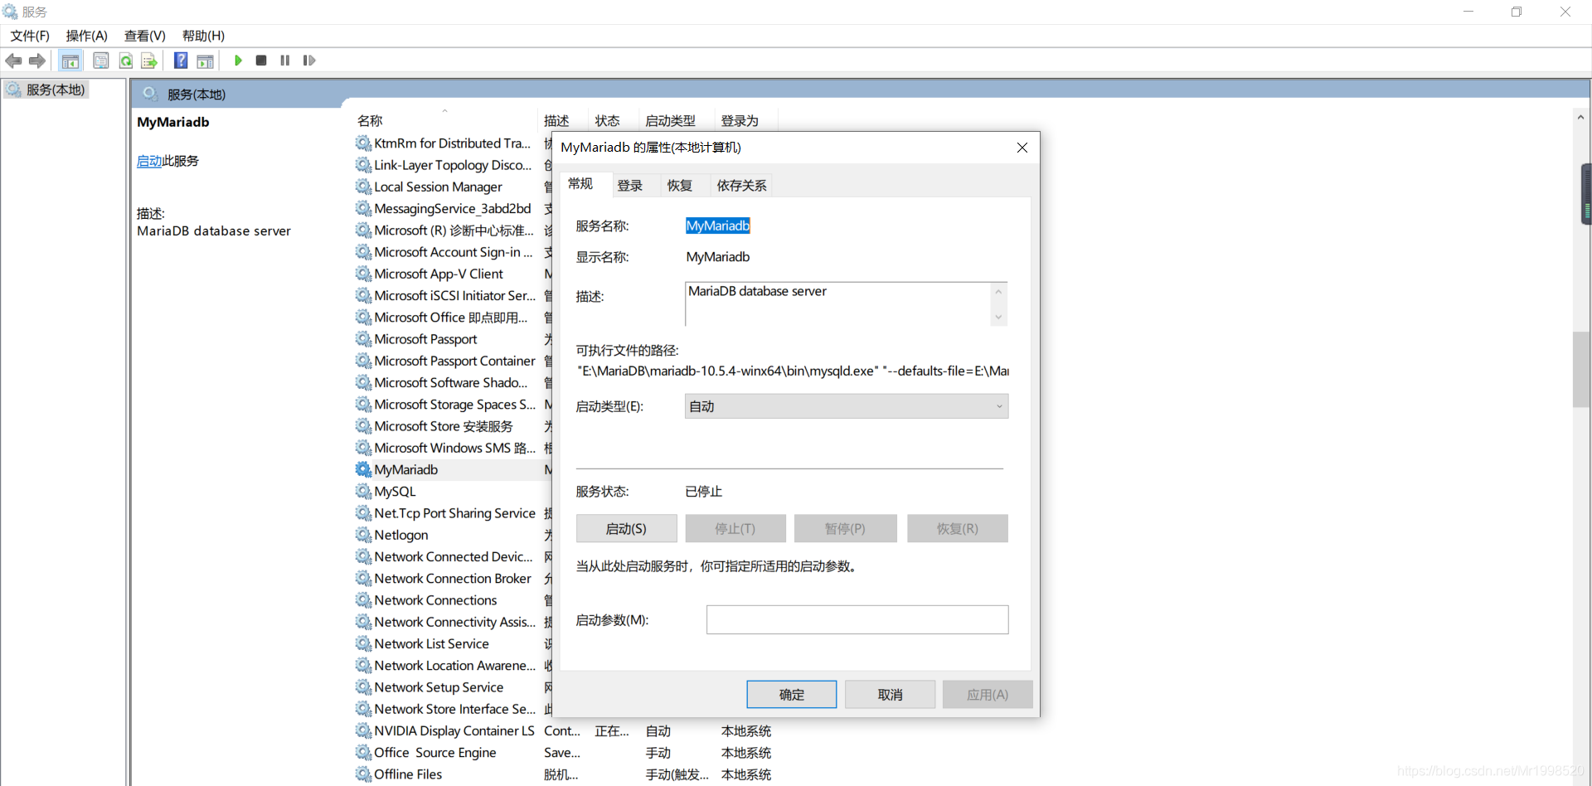
Task: Click gear icon of Network Setup Service
Action: 363,687
